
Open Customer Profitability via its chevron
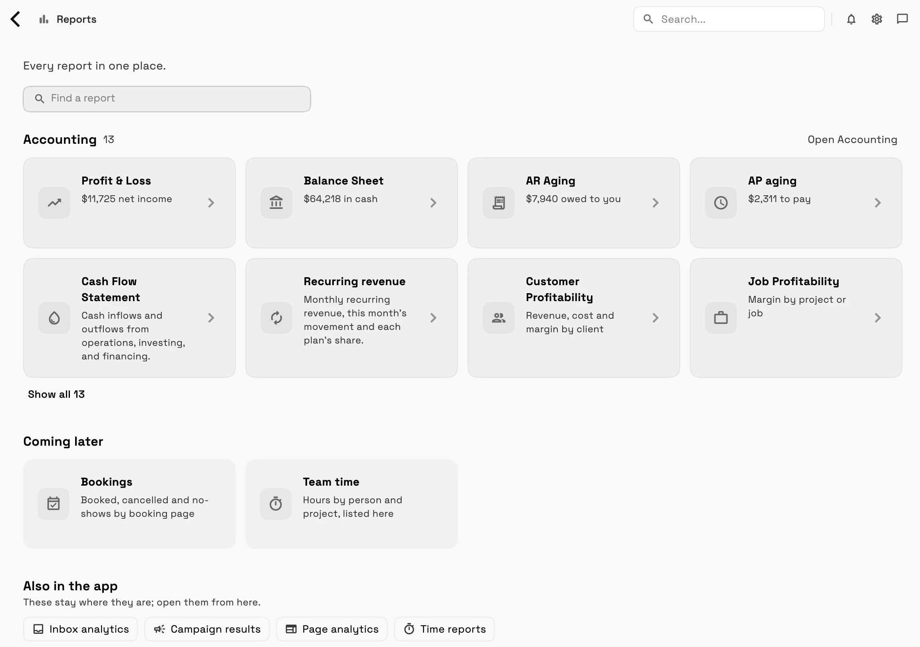click(656, 318)
